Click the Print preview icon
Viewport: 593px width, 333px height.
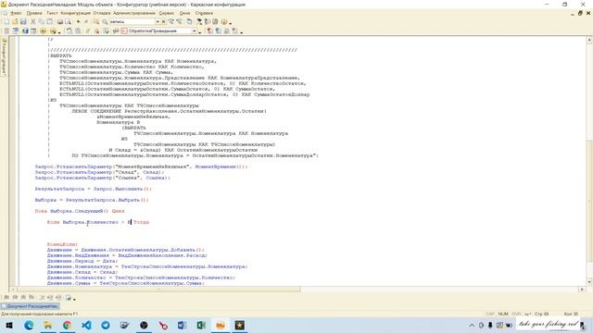pos(68,22)
